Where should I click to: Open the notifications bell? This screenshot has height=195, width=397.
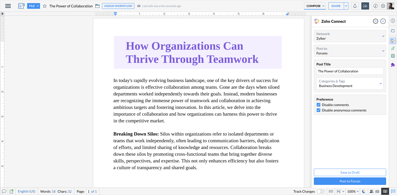[x=355, y=6]
